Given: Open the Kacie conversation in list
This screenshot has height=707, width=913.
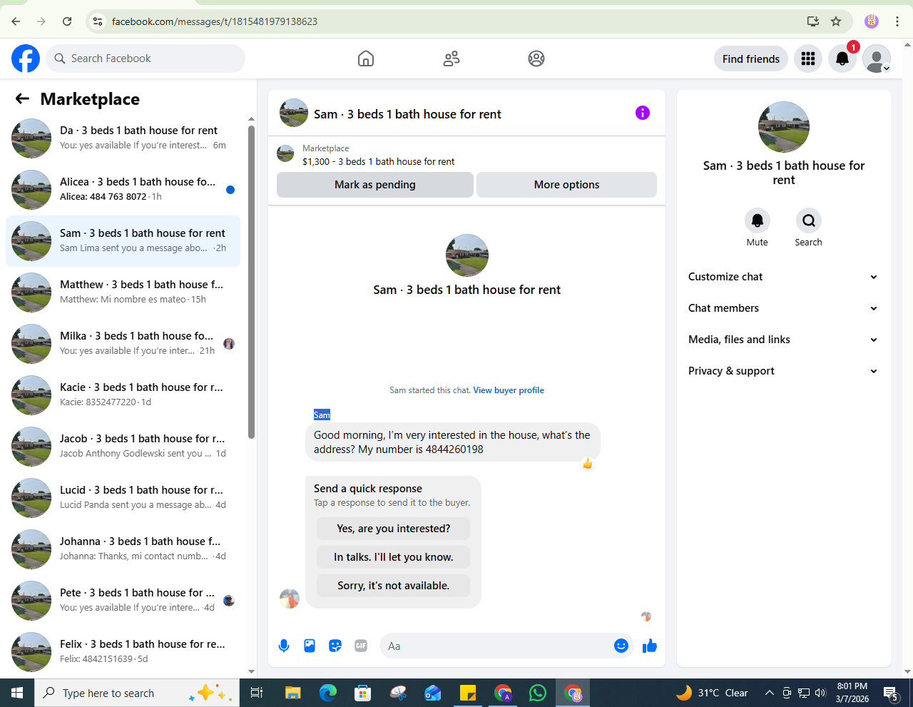Looking at the screenshot, I should 123,395.
